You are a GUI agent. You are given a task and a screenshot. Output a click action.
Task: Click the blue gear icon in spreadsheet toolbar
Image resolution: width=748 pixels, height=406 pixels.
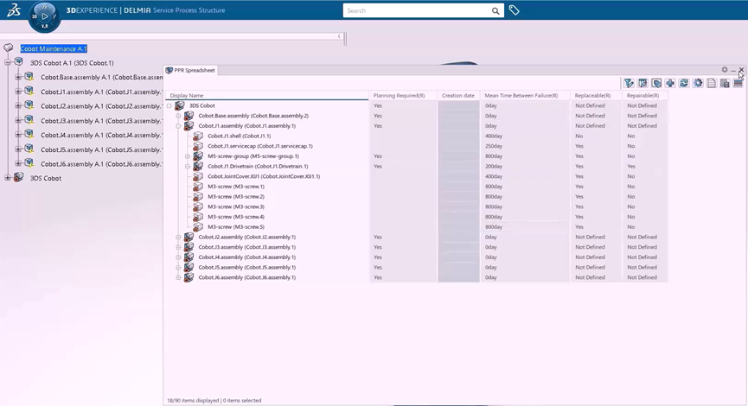[x=698, y=83]
